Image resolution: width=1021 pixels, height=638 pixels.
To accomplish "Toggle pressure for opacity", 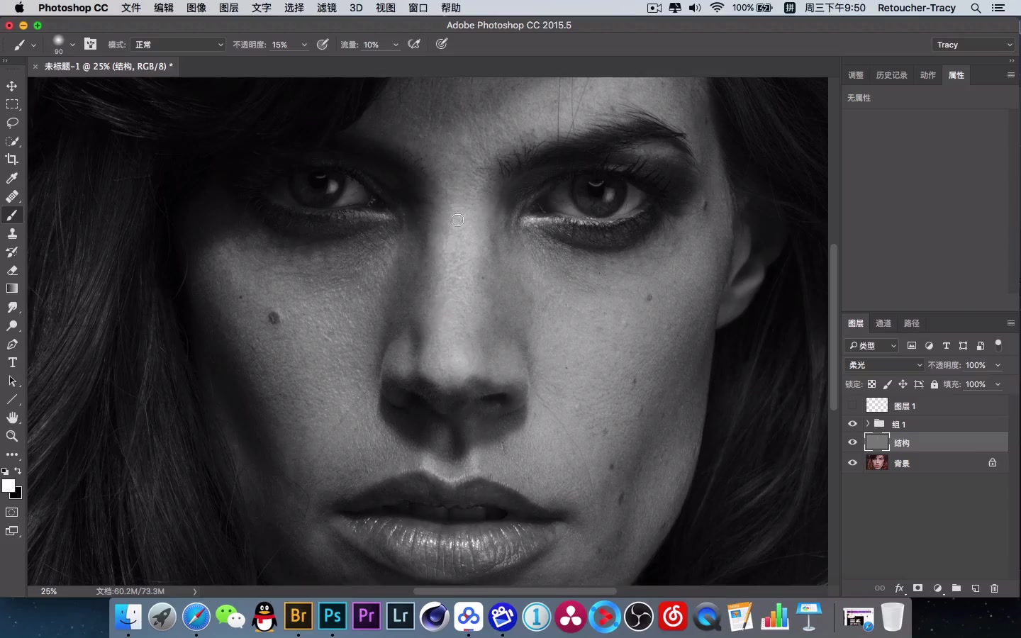I will click(323, 44).
